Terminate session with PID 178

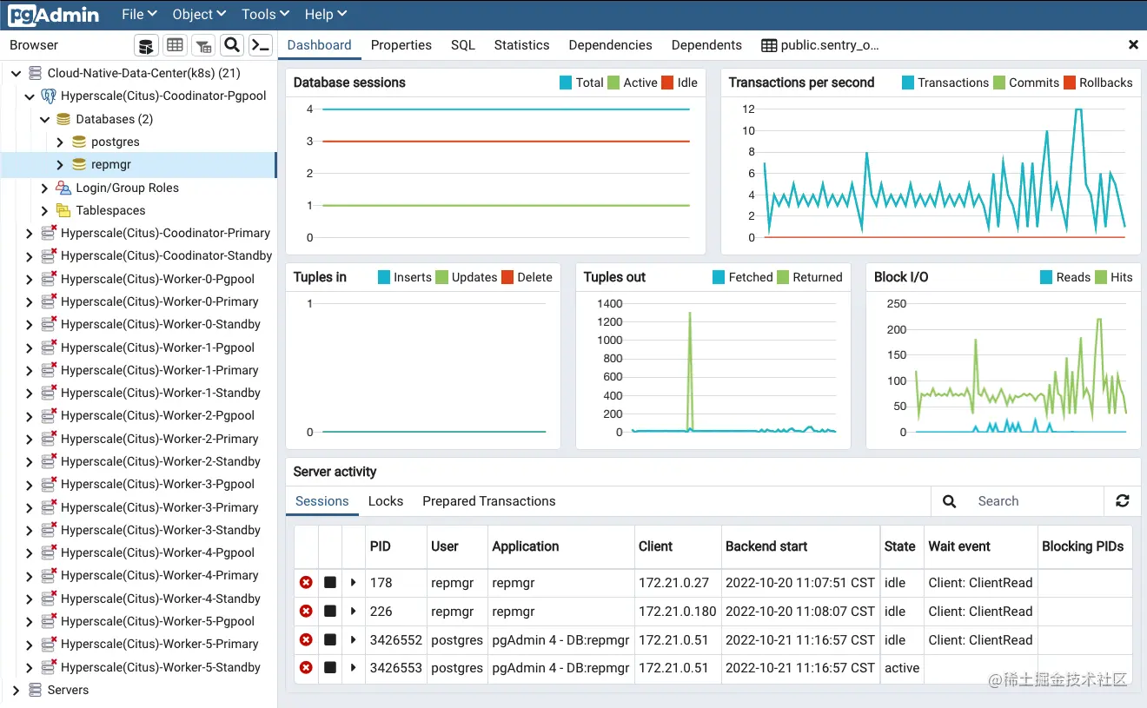(x=306, y=583)
